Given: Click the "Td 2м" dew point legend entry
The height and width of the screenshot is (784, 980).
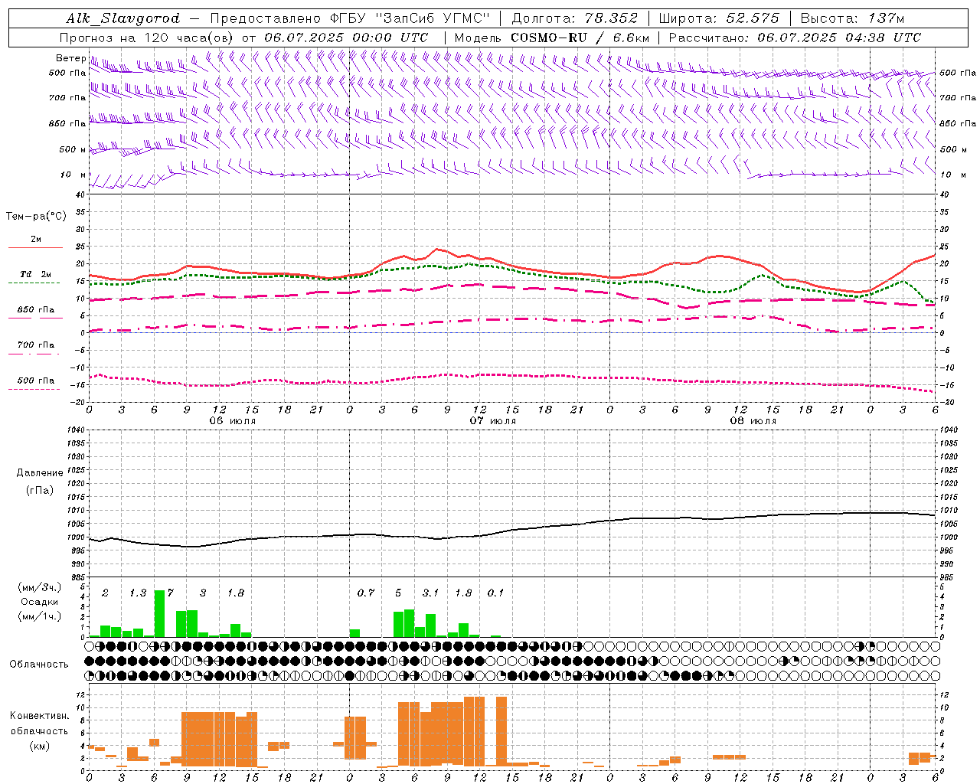Looking at the screenshot, I should click(x=35, y=274).
